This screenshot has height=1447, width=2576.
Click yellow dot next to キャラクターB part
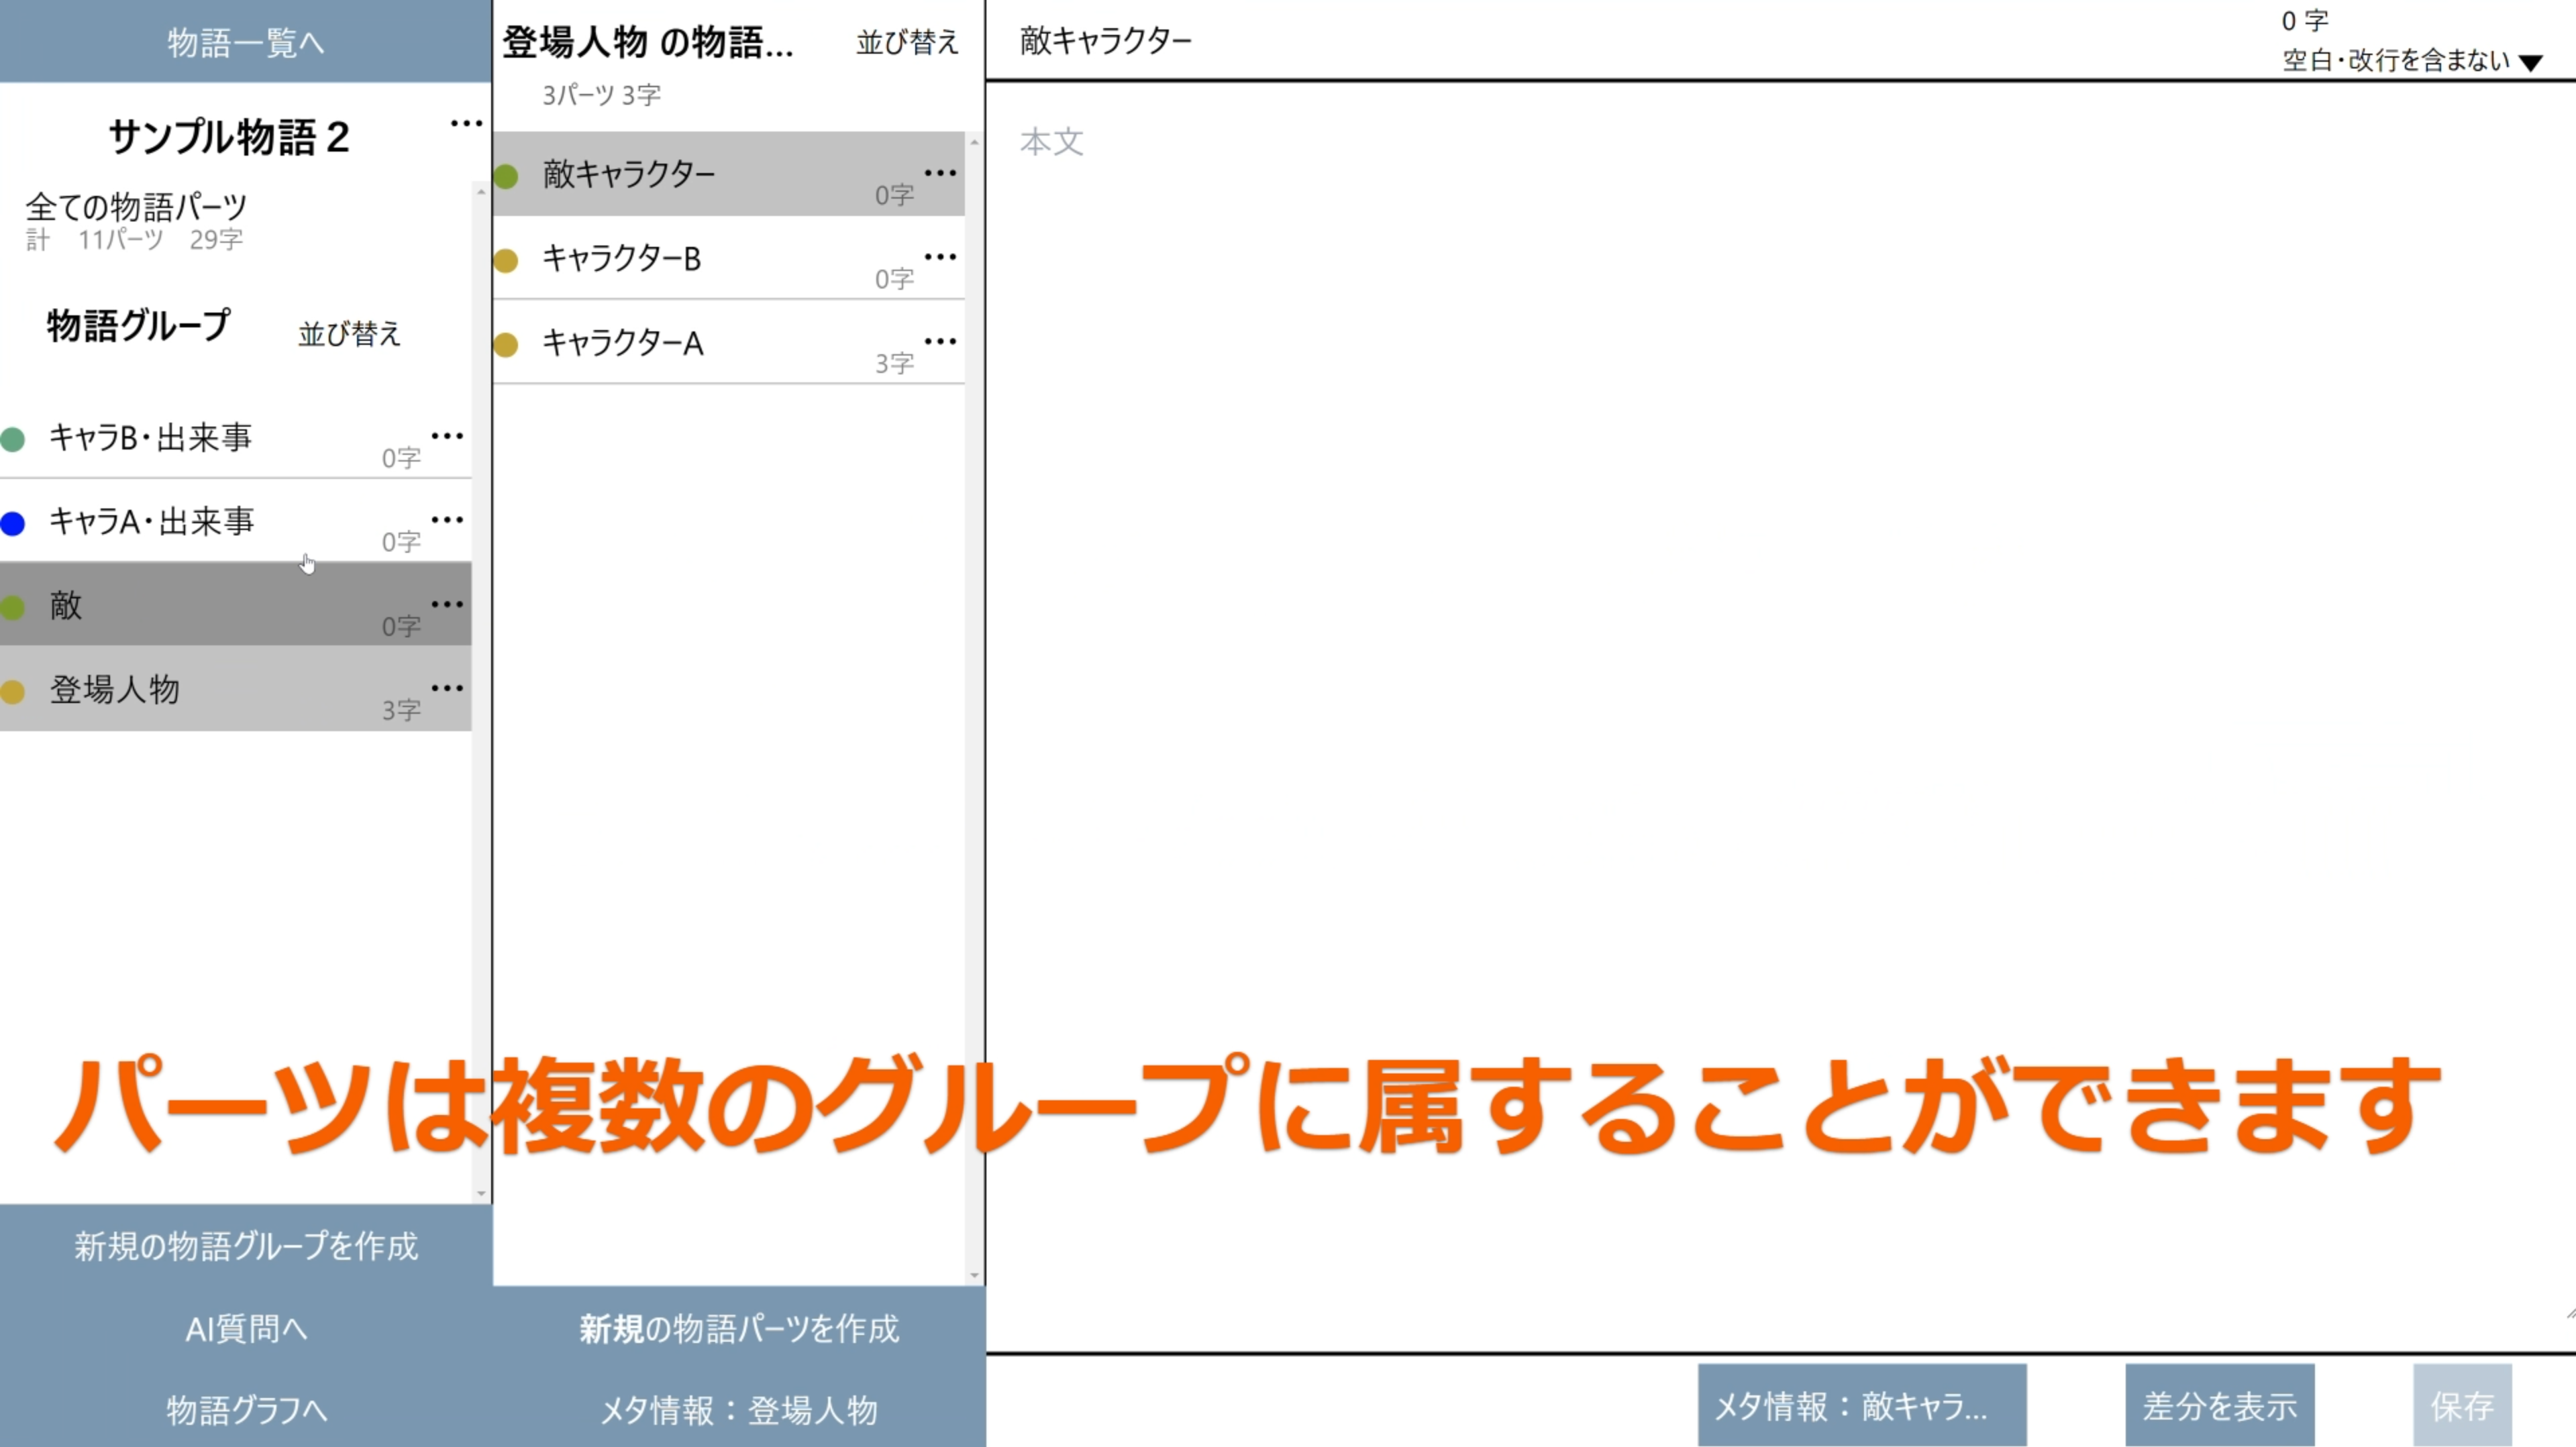[506, 261]
